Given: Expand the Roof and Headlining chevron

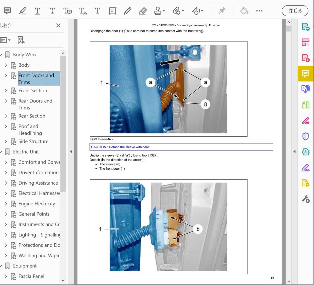Looking at the screenshot, I should [x=6, y=126].
